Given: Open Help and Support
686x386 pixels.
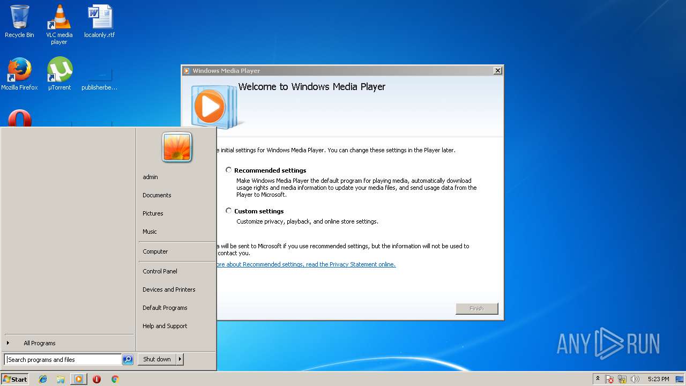Looking at the screenshot, I should [x=165, y=326].
